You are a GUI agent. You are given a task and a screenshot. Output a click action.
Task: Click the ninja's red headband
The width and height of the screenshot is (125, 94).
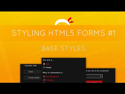(71, 20)
